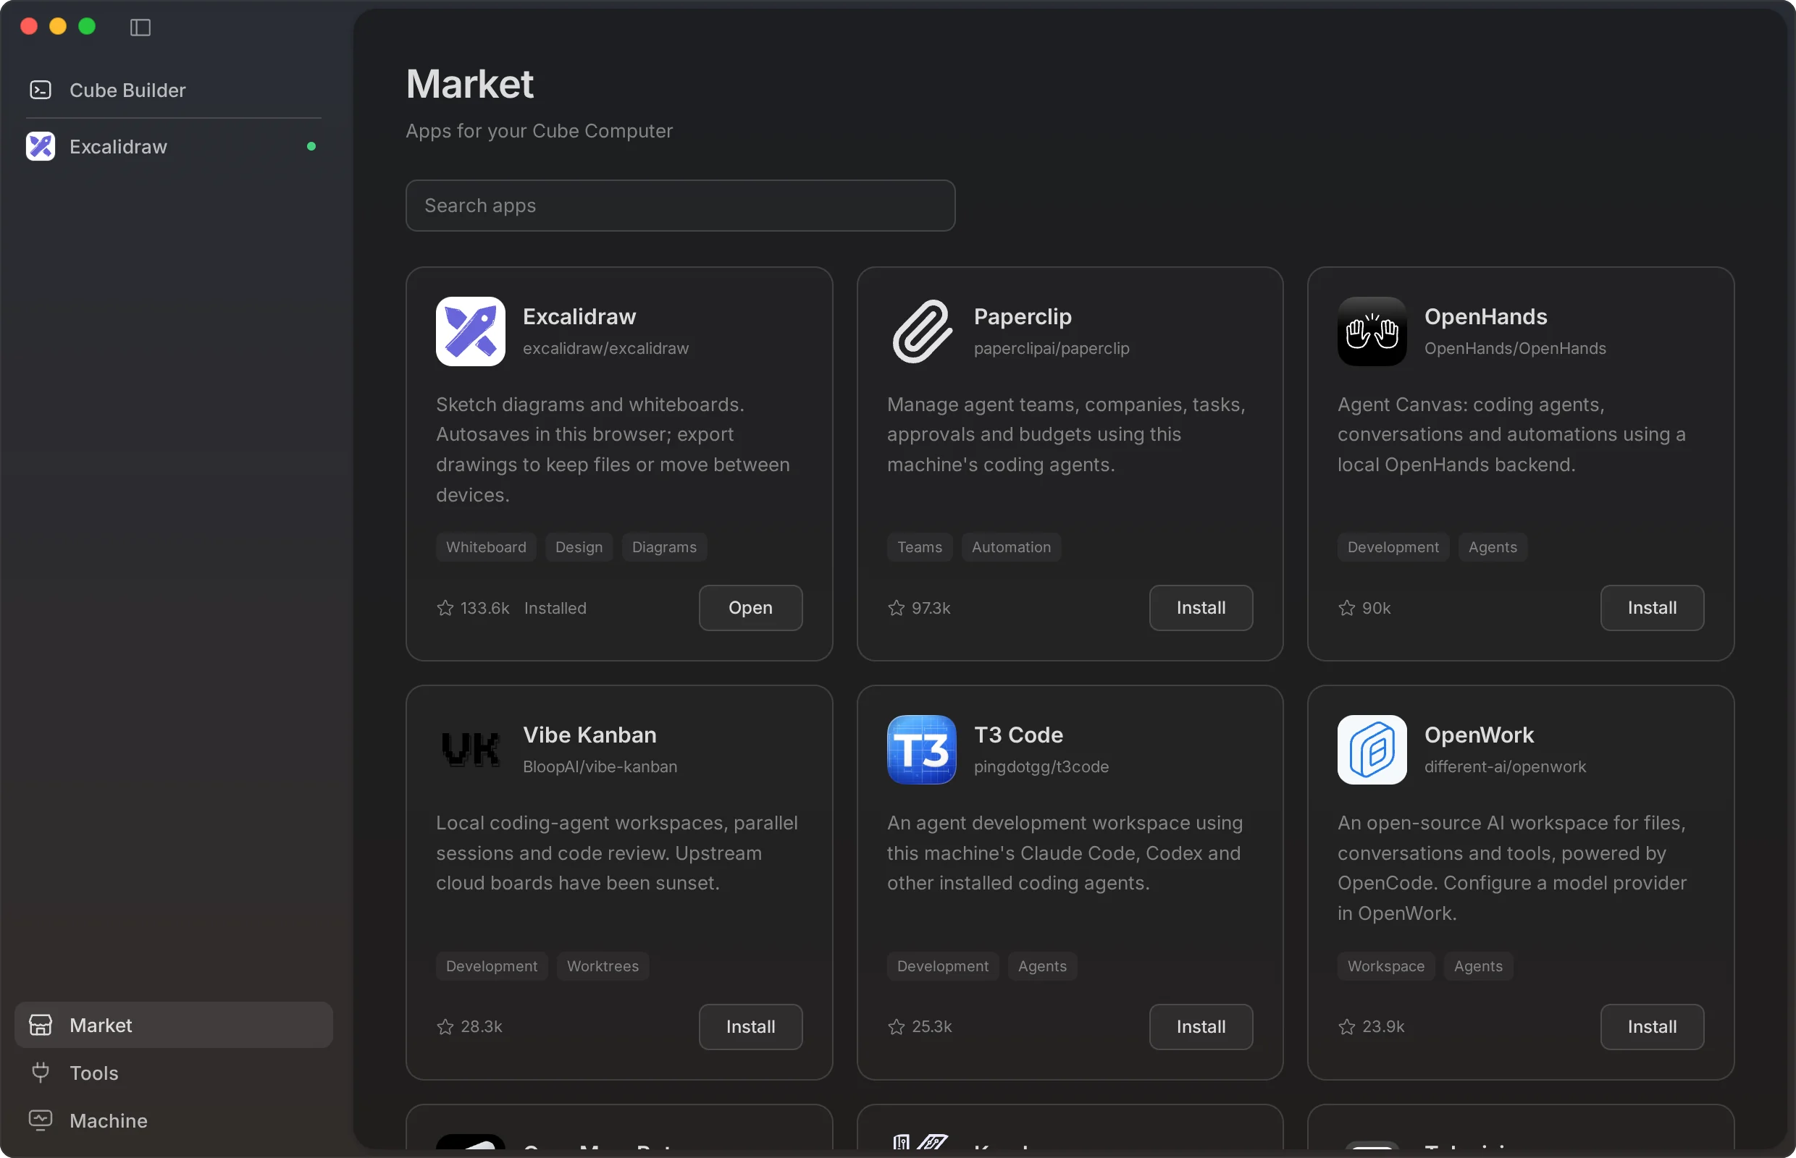Image resolution: width=1796 pixels, height=1158 pixels.
Task: Click the BloopAI/vibe-kanban repo text
Action: (600, 766)
